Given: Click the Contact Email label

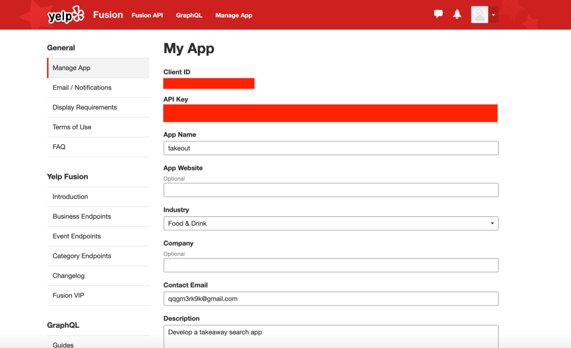Looking at the screenshot, I should [185, 285].
